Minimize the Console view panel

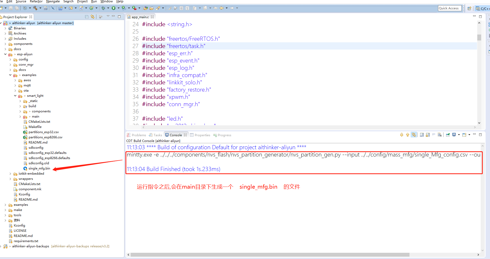click(474, 134)
